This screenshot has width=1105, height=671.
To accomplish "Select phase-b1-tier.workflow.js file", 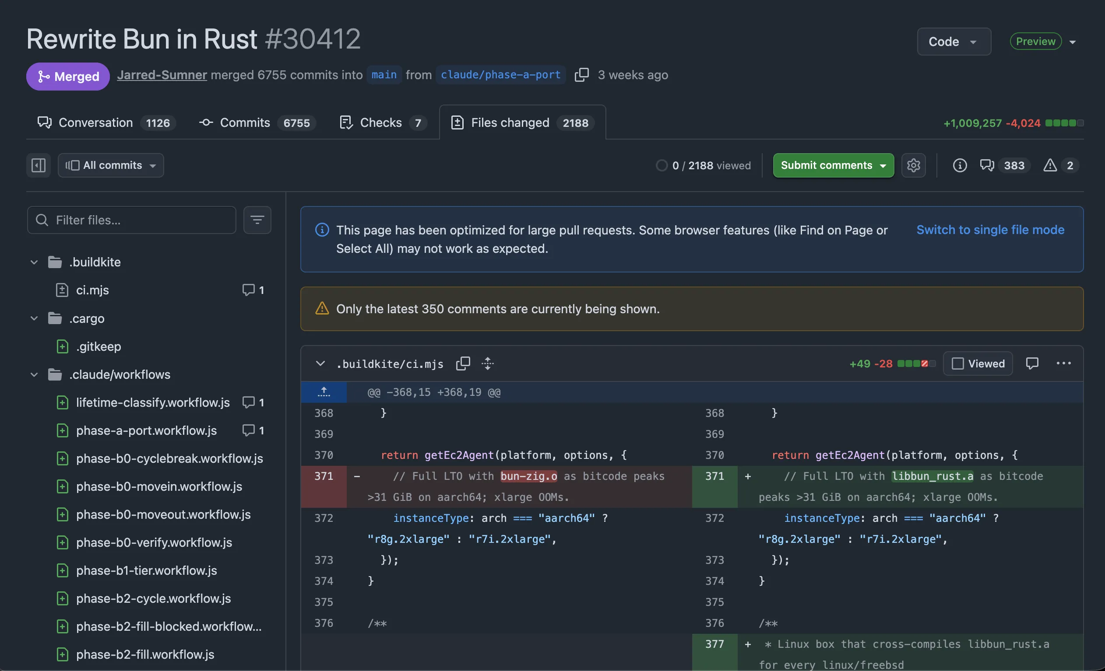I will point(146,570).
